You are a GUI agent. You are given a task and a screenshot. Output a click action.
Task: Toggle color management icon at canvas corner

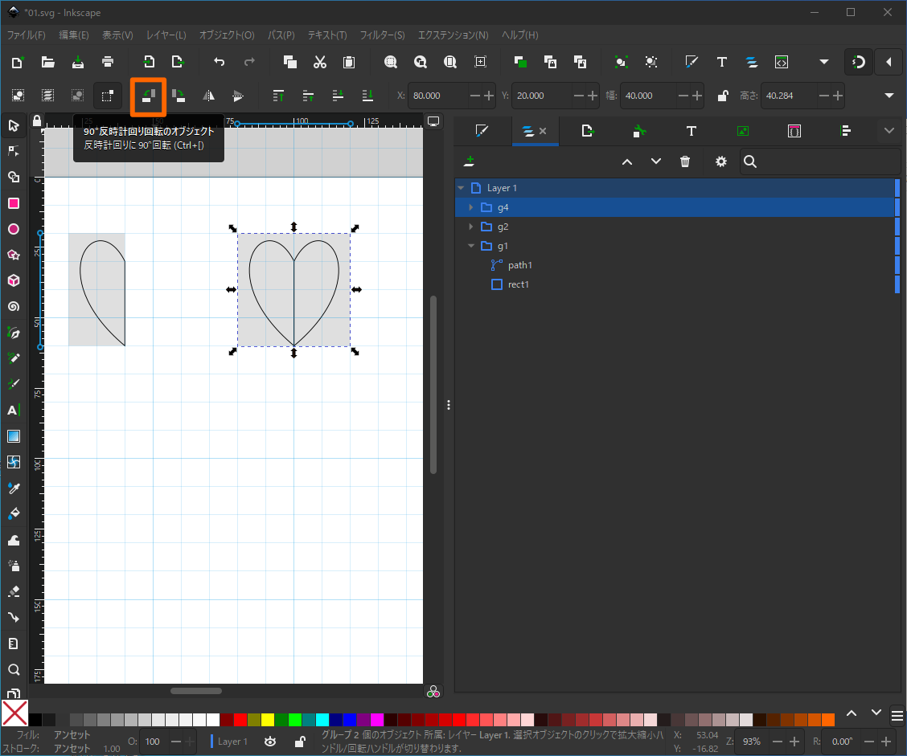(433, 692)
